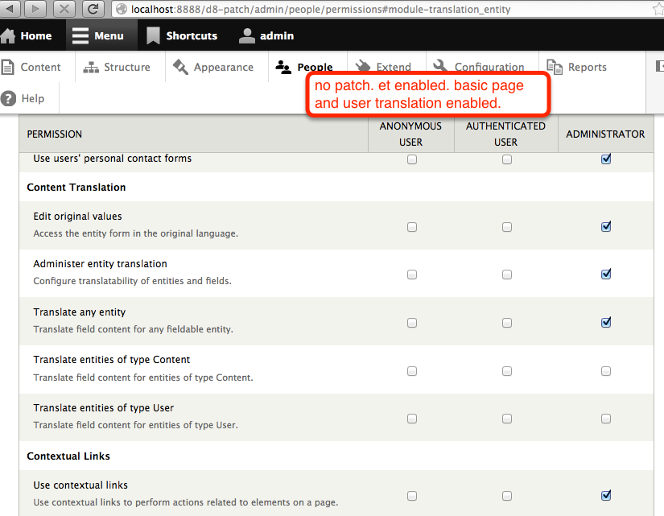Screen dimensions: 664x516
Task: Check Use contextual links for Authenticated user
Action: click(506, 496)
